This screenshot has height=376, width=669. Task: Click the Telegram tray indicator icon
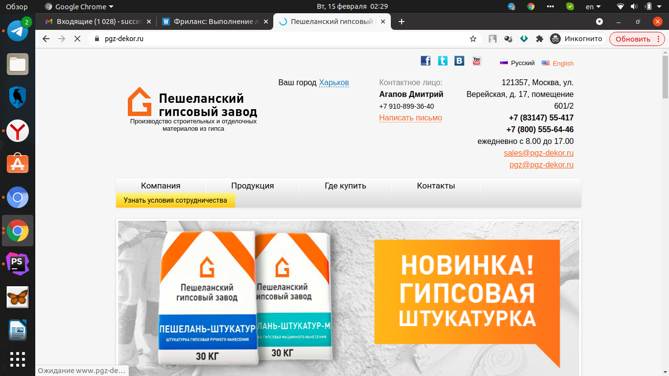tap(512, 7)
